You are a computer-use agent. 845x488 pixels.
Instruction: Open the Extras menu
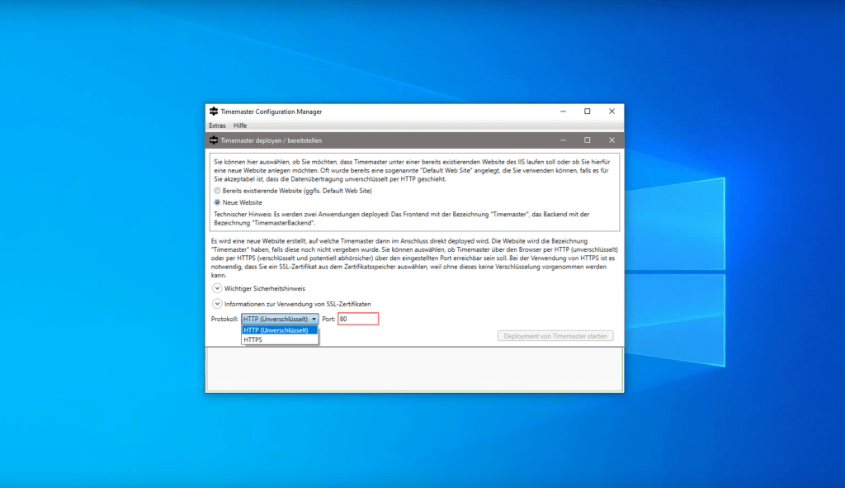[x=217, y=126]
